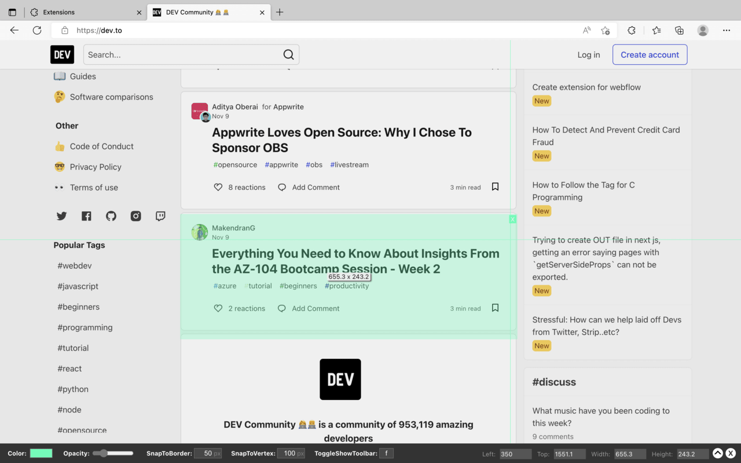Viewport: 741px width, 463px height.
Task: Open How To Detect And Prevent Credit Card Fraud
Action: click(x=606, y=136)
